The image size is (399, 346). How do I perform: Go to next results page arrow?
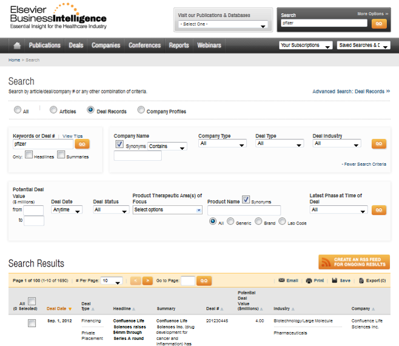(x=147, y=280)
